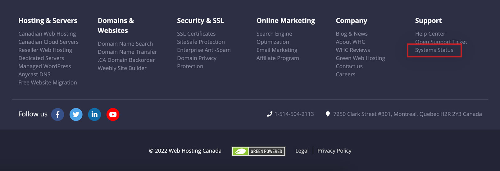Open .CA Domain Backorder link
Viewport: 500px width, 171px height.
[x=126, y=60]
